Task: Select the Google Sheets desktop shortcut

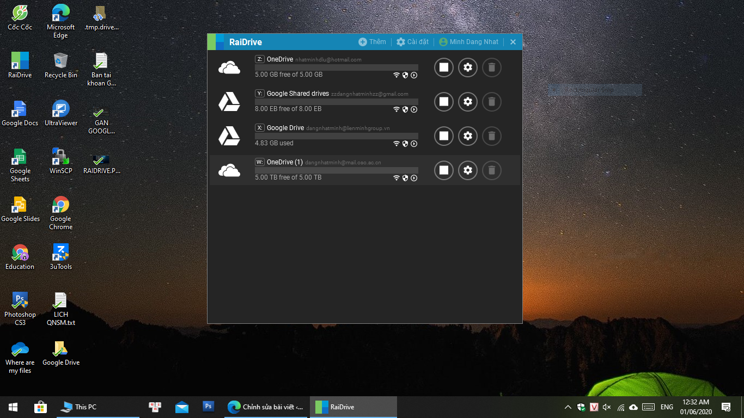Action: click(20, 165)
